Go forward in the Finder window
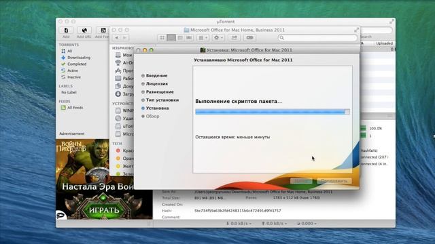Image resolution: width=435 pixels, height=244 pixels. [125, 38]
